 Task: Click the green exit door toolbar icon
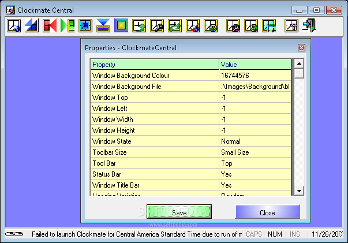(309, 26)
